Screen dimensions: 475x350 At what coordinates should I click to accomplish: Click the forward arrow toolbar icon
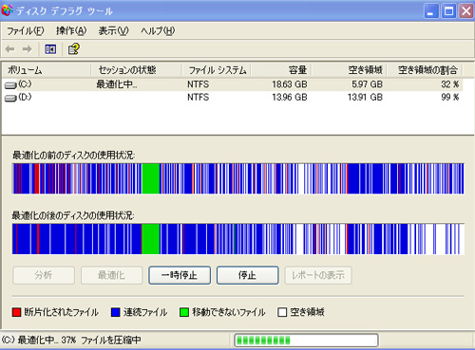[x=28, y=49]
